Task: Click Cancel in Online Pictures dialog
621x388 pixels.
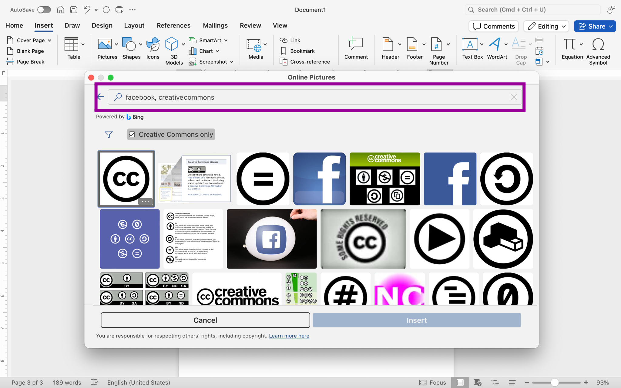Action: pyautogui.click(x=205, y=320)
